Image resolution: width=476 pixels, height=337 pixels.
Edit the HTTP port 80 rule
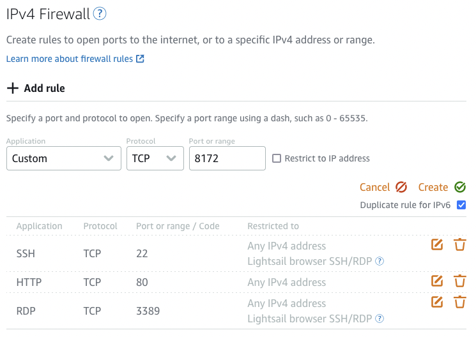[x=437, y=281]
